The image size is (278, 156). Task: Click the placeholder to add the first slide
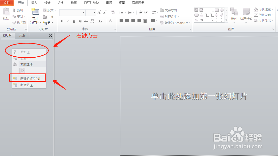[x=199, y=96]
